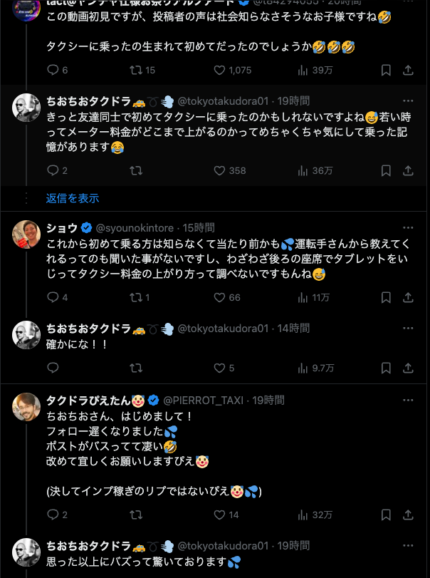Open @syounokintore profile handle
430x578 pixels.
[135, 227]
